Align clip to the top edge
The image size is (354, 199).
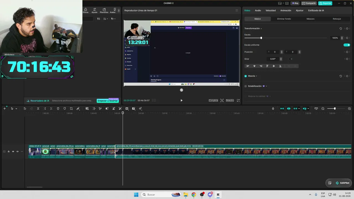[267, 66]
